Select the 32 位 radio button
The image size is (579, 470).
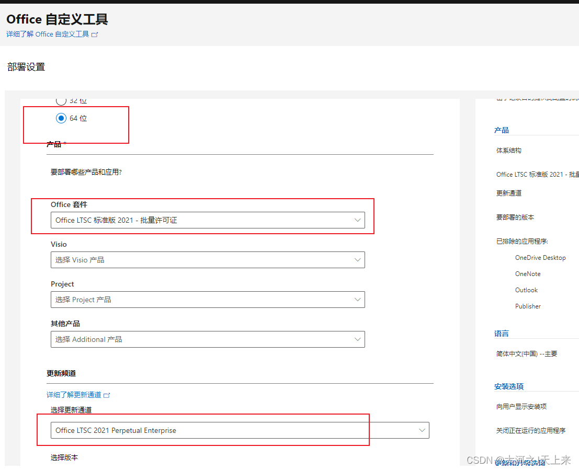[x=61, y=100]
